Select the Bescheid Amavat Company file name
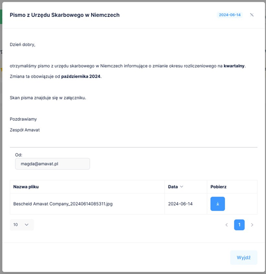The width and height of the screenshot is (266, 274). 63,204
